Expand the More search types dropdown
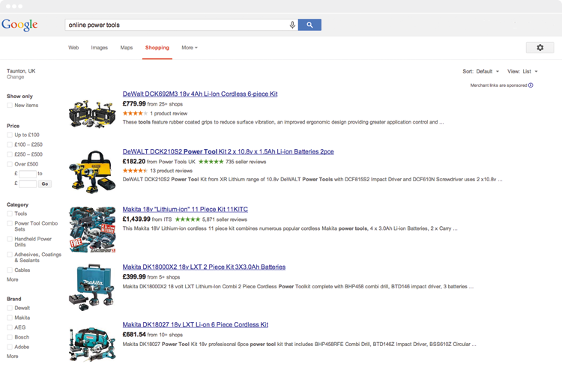This screenshot has height=367, width=562. coord(189,47)
